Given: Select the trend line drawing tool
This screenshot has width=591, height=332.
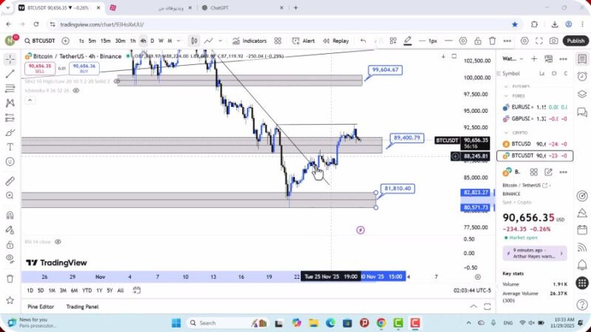Looking at the screenshot, I should click(10, 74).
